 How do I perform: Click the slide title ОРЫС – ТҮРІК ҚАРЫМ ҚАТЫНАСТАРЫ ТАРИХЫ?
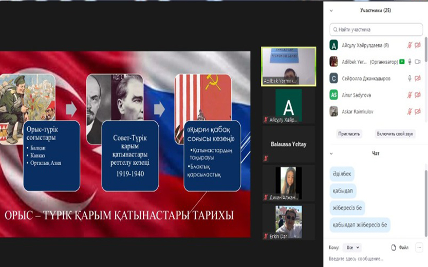[119, 216]
